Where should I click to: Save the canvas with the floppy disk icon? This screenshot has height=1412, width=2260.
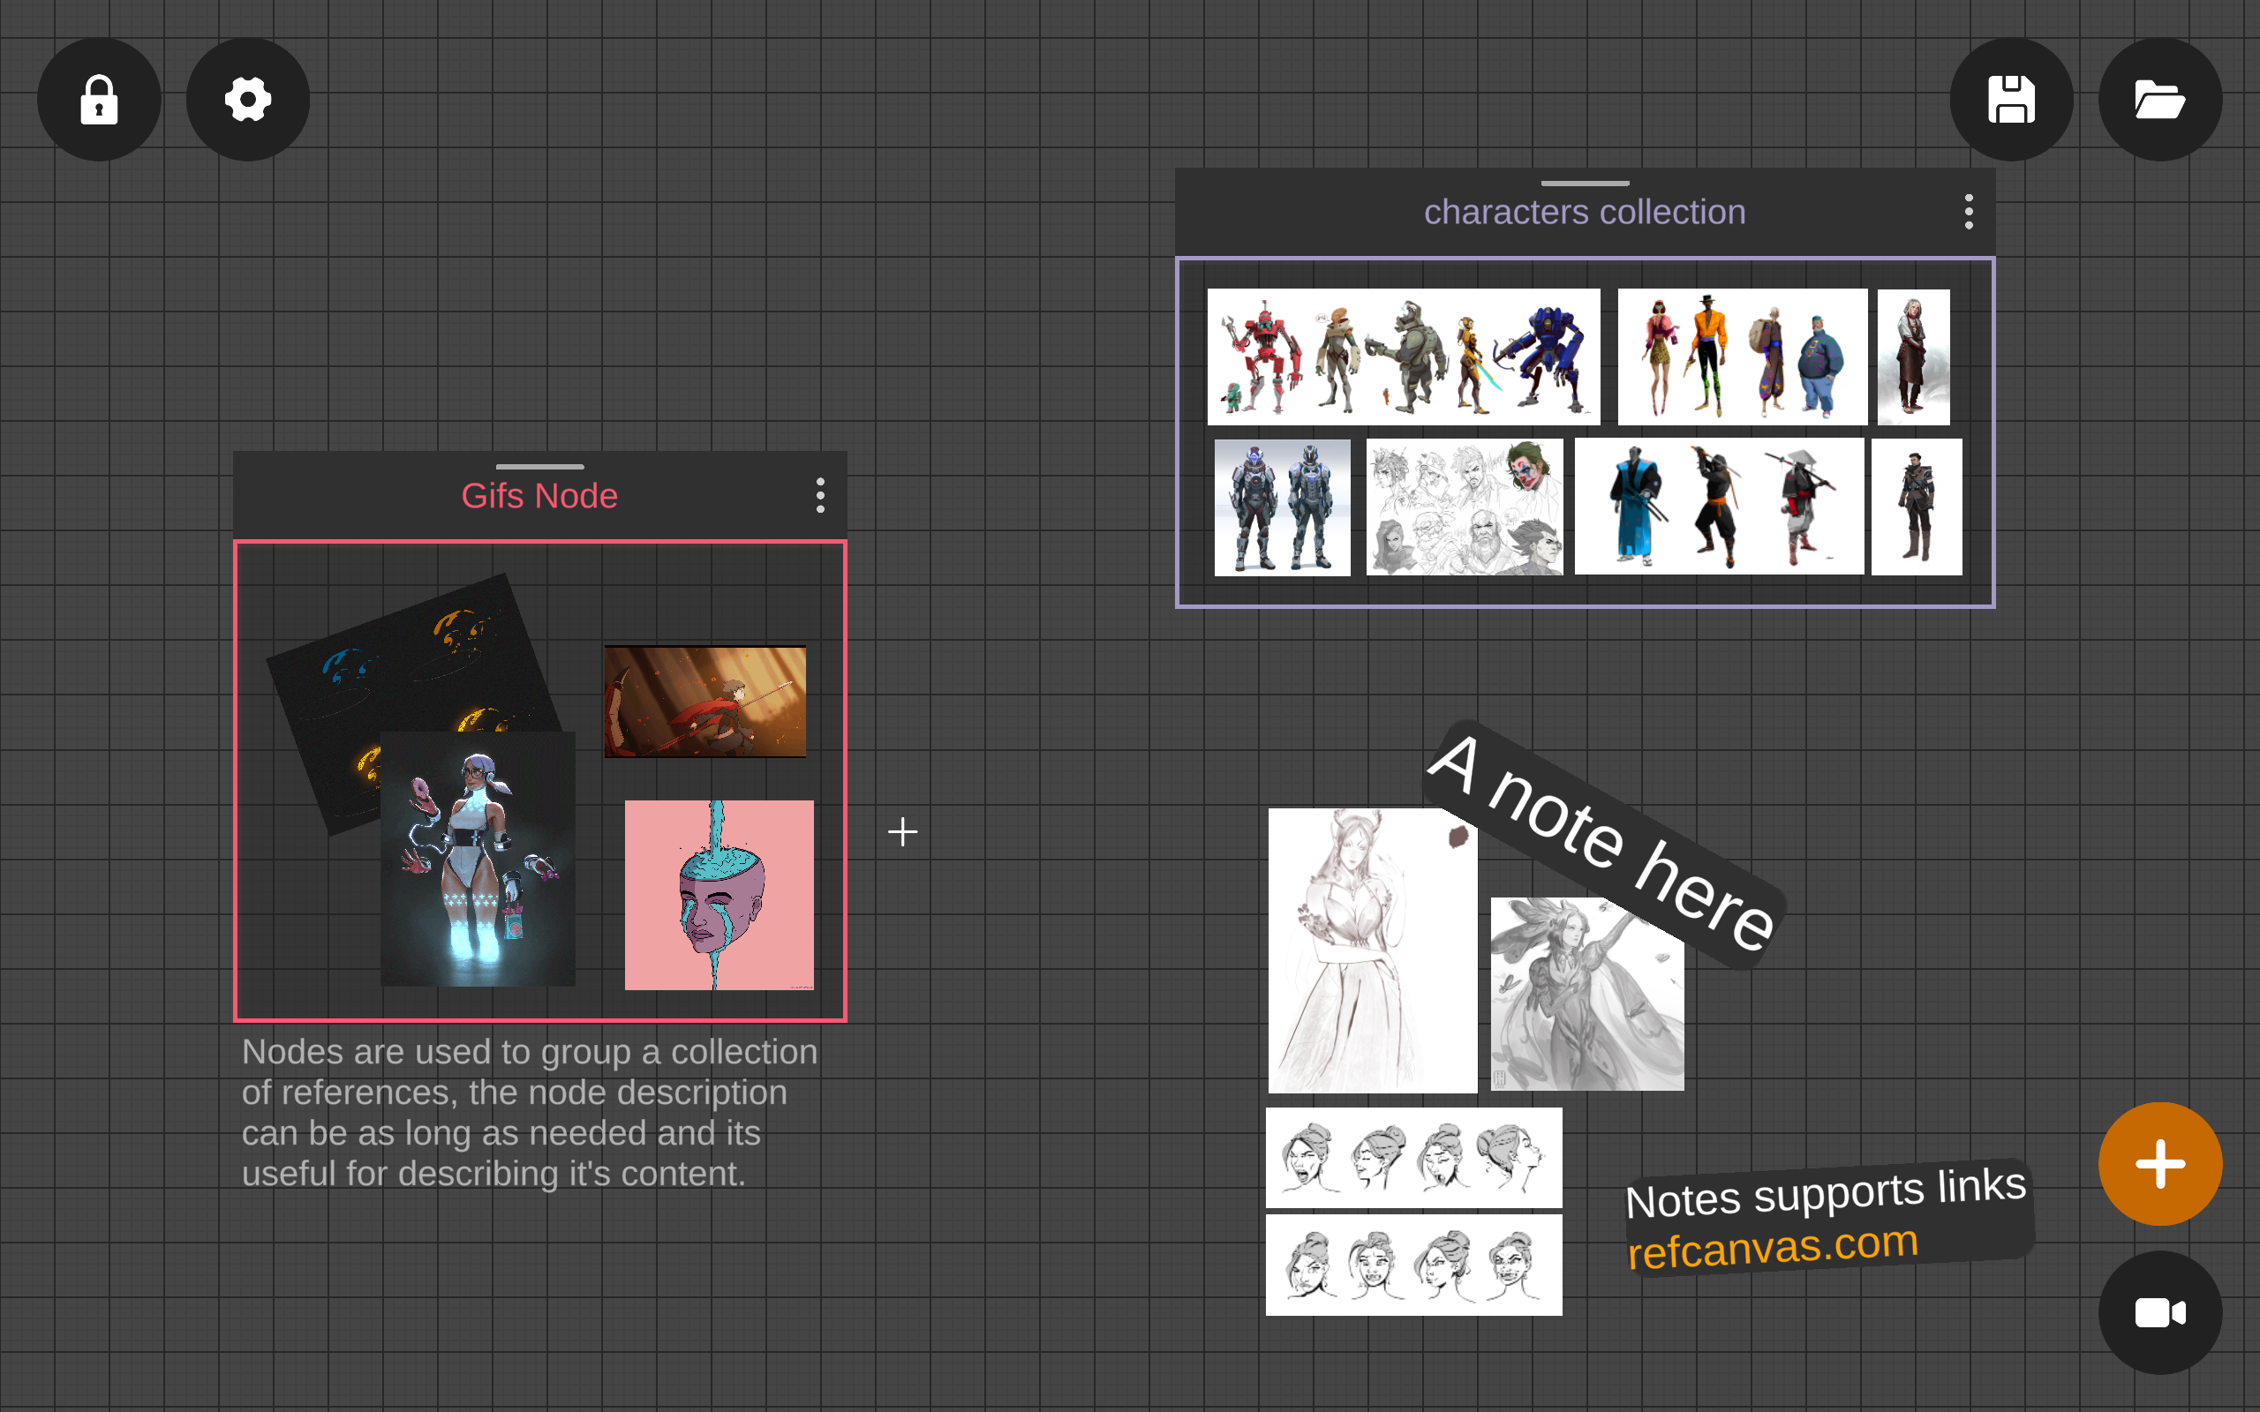tap(2011, 99)
